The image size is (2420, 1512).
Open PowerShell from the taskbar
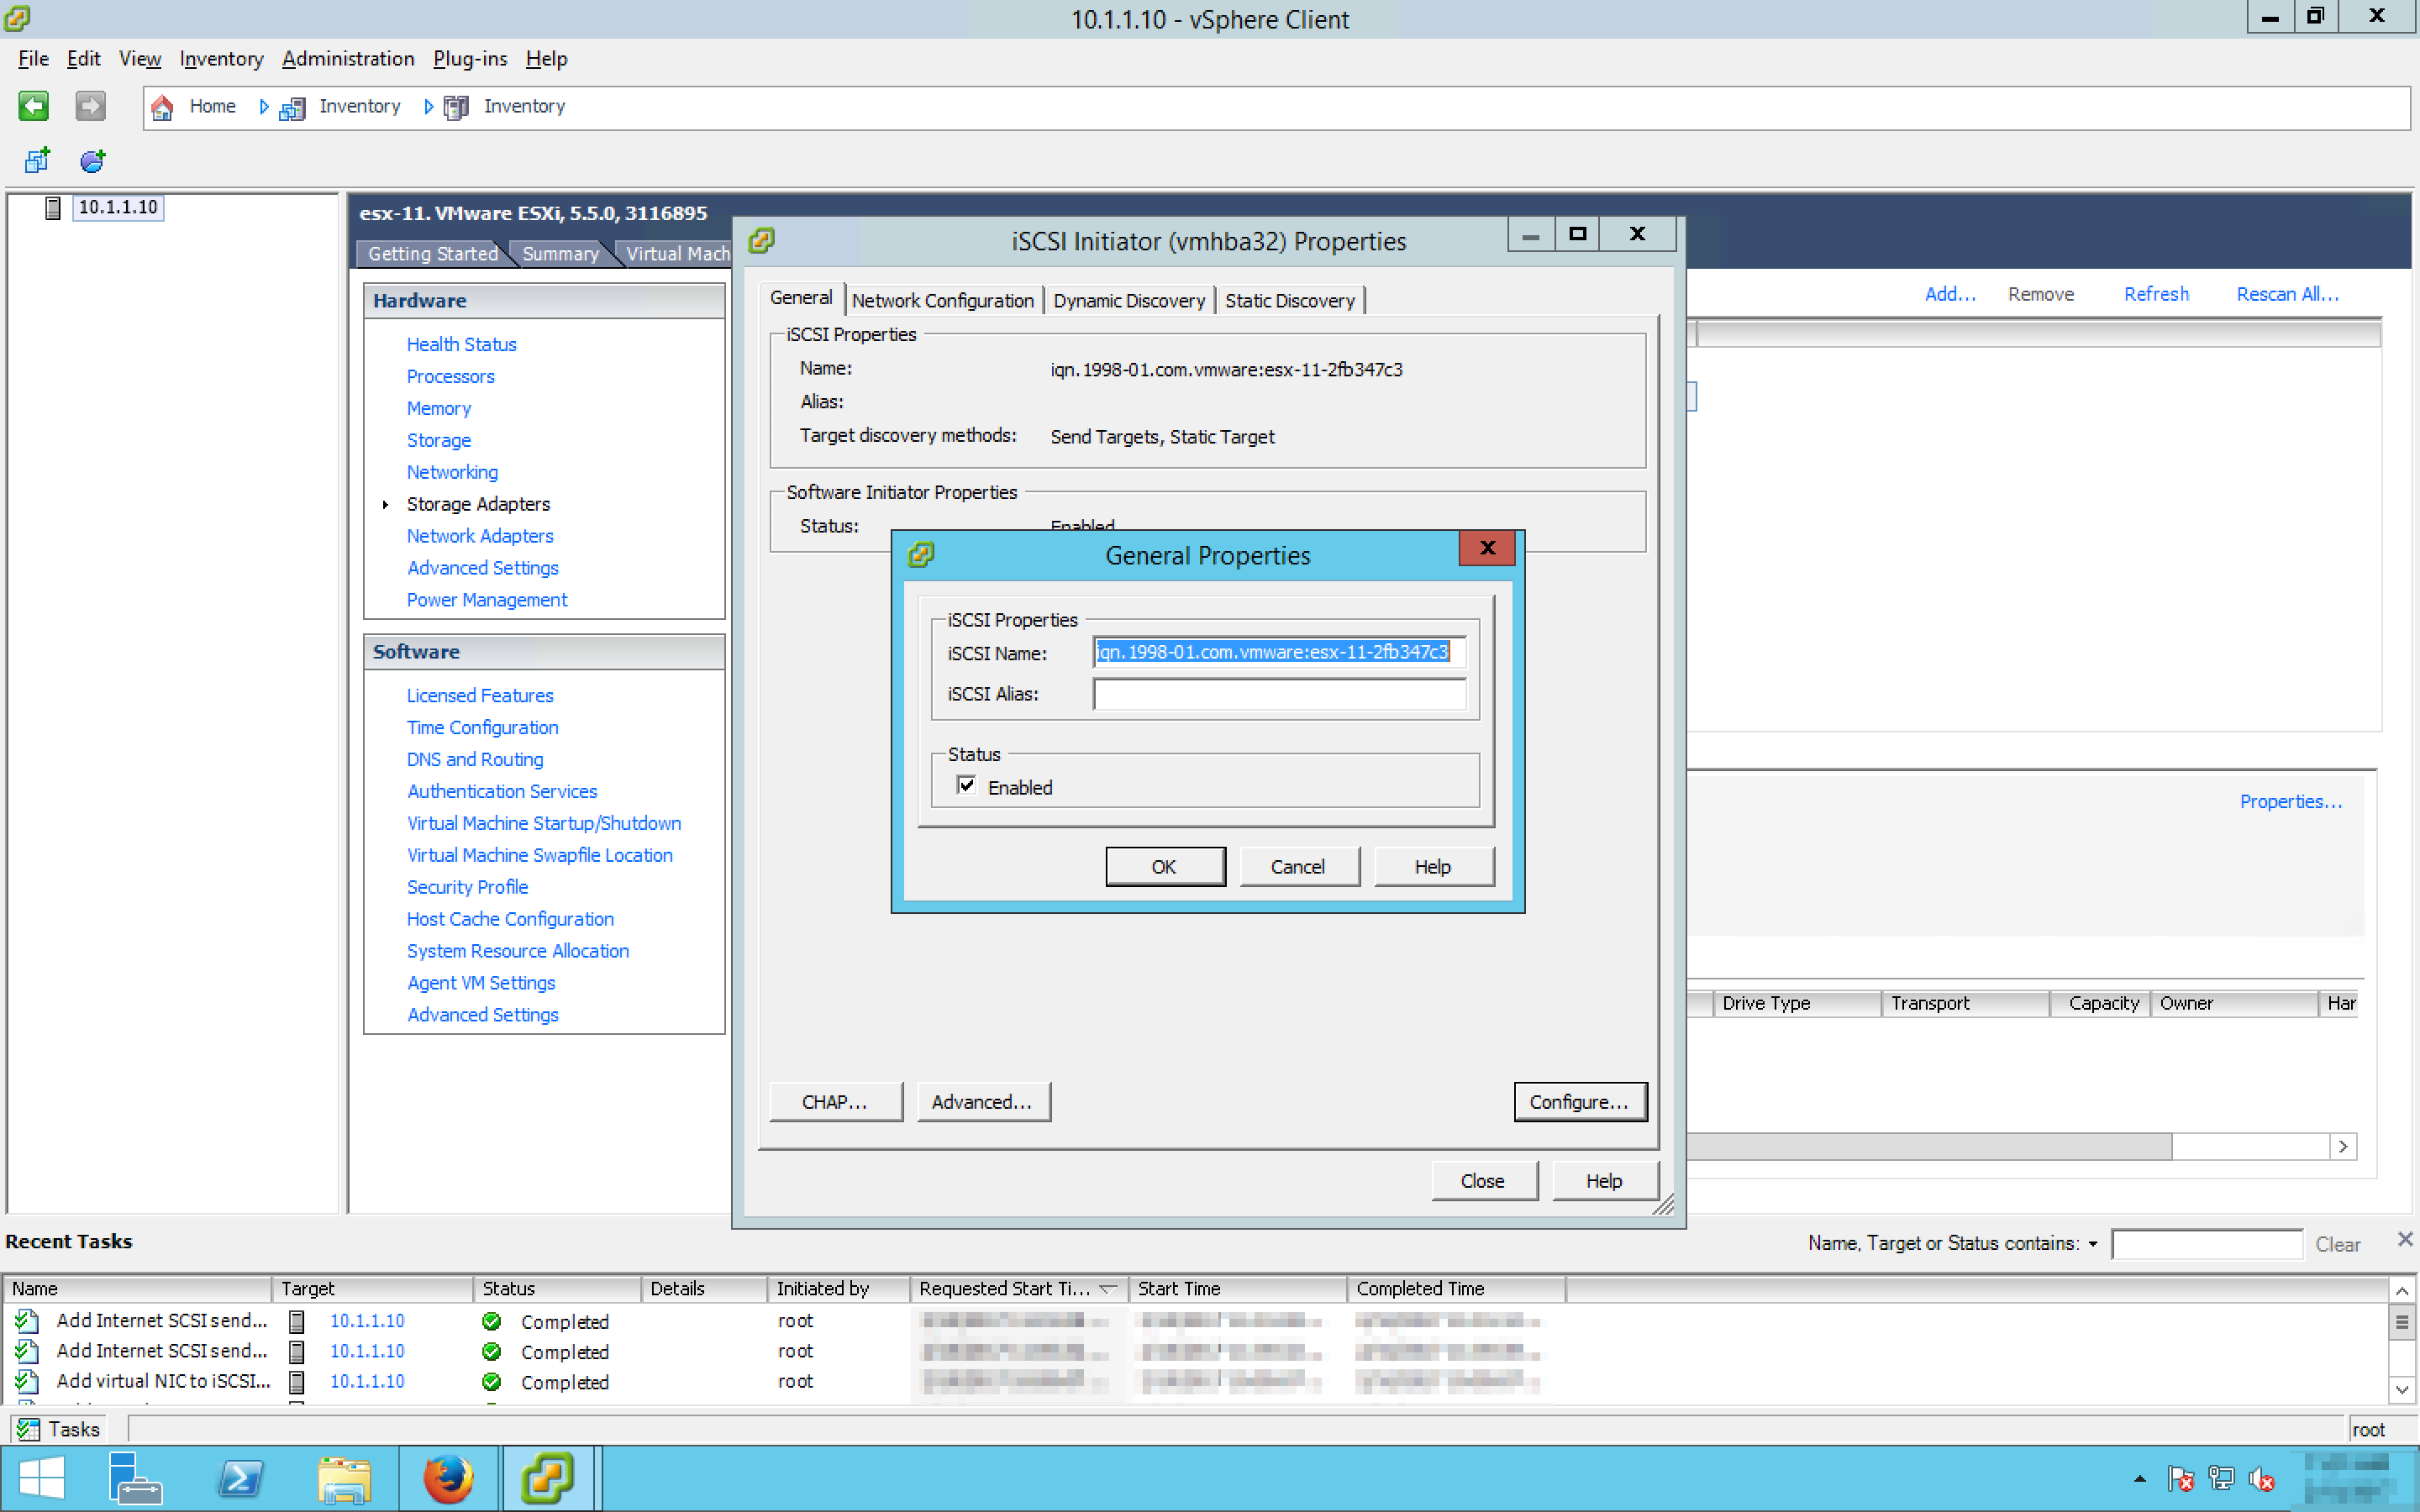[240, 1478]
